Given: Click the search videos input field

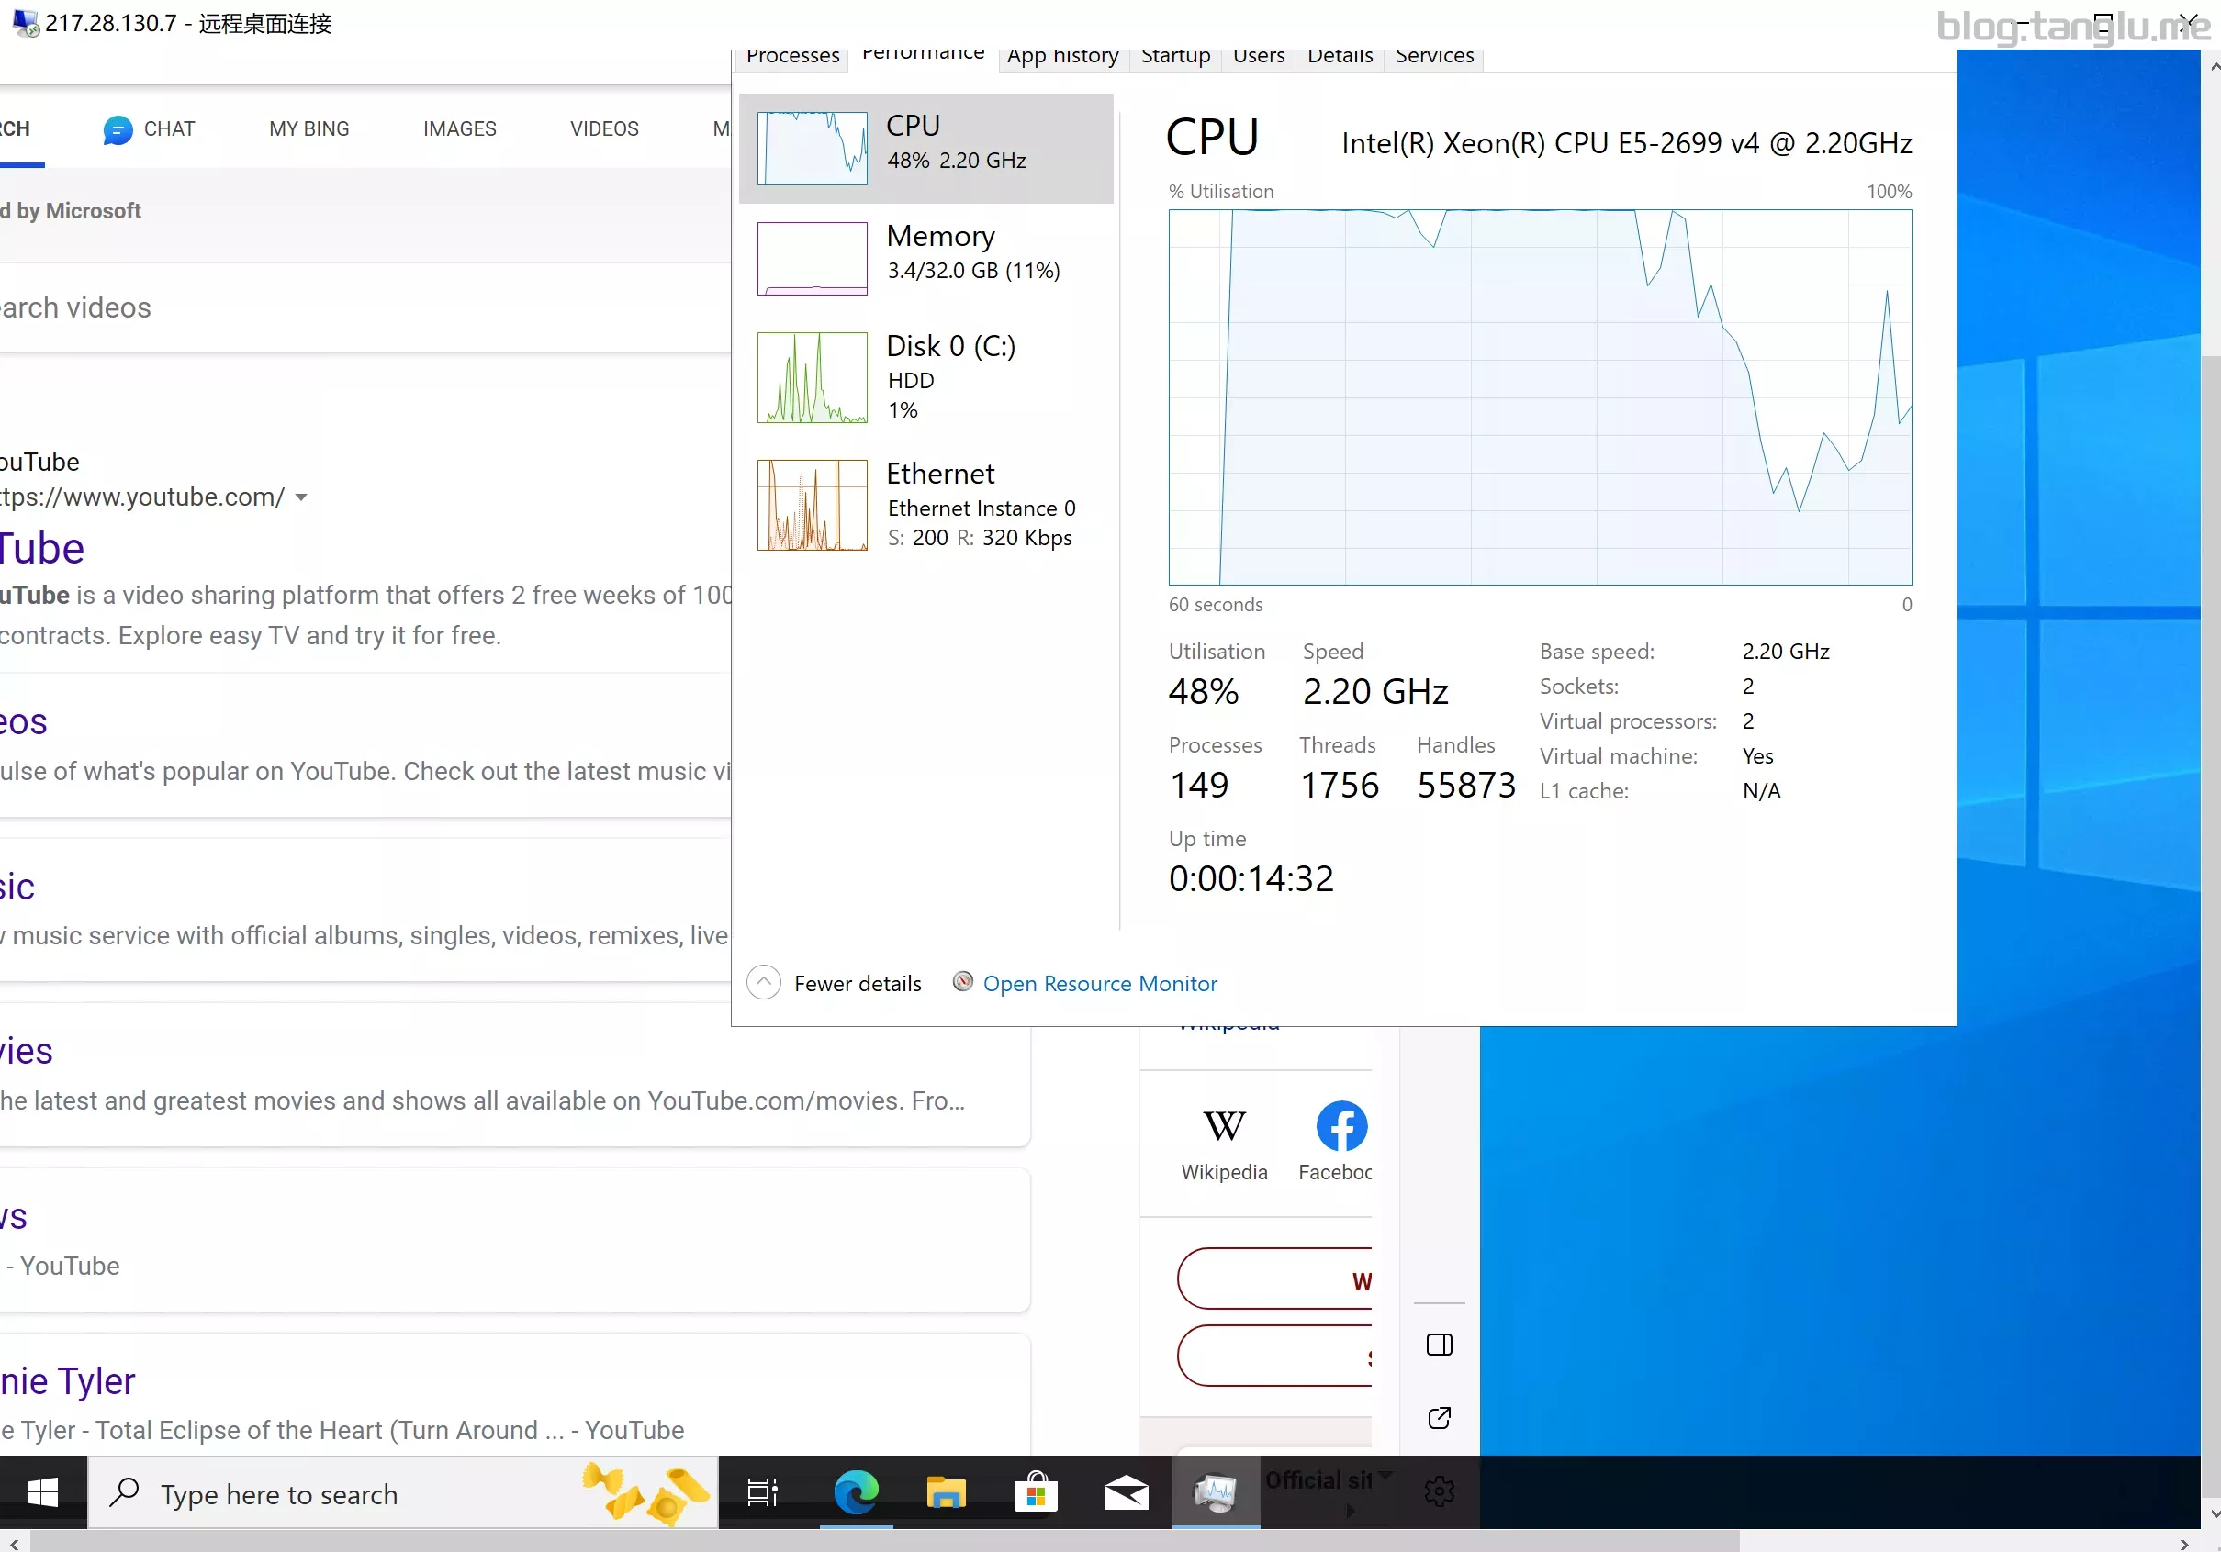Looking at the screenshot, I should click(x=365, y=307).
